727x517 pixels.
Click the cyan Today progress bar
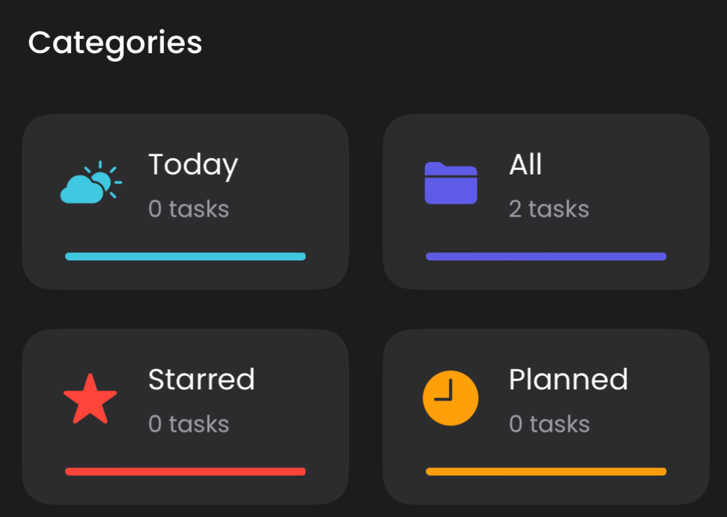point(185,256)
